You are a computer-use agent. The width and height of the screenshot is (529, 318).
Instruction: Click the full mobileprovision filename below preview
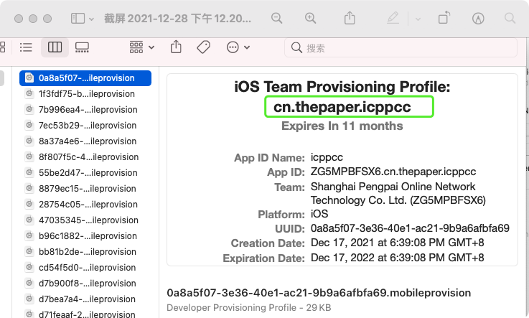pyautogui.click(x=319, y=293)
